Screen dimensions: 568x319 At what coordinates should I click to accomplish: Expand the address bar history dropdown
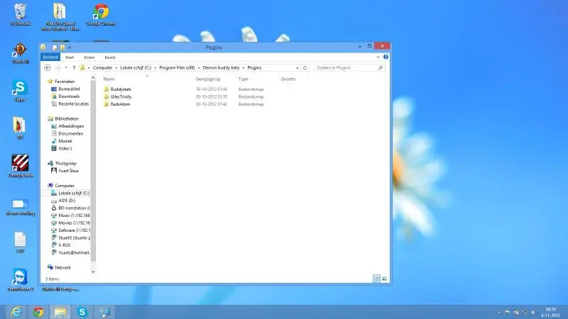[297, 68]
